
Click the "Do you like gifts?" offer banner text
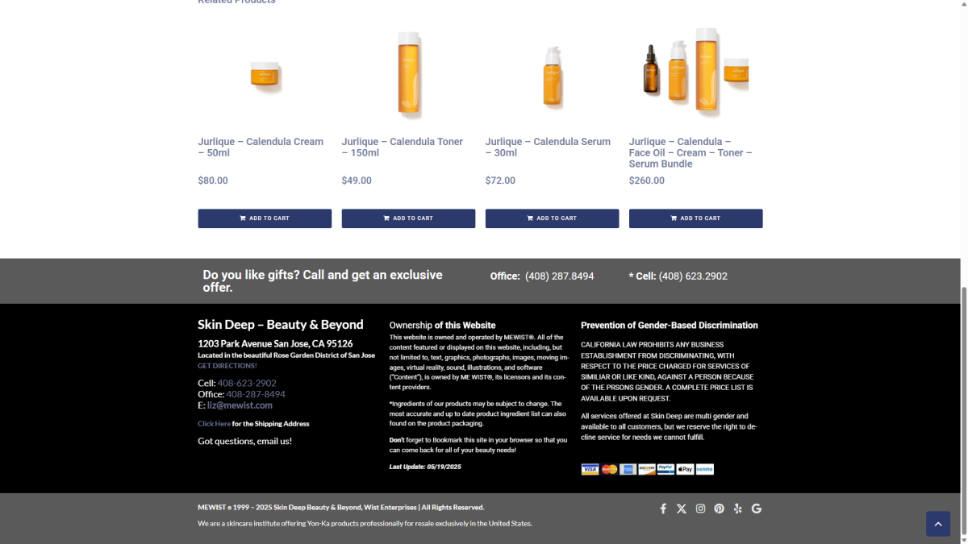click(x=323, y=281)
